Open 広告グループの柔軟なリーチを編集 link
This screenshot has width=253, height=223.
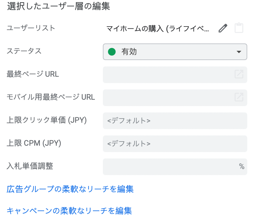(x=70, y=189)
